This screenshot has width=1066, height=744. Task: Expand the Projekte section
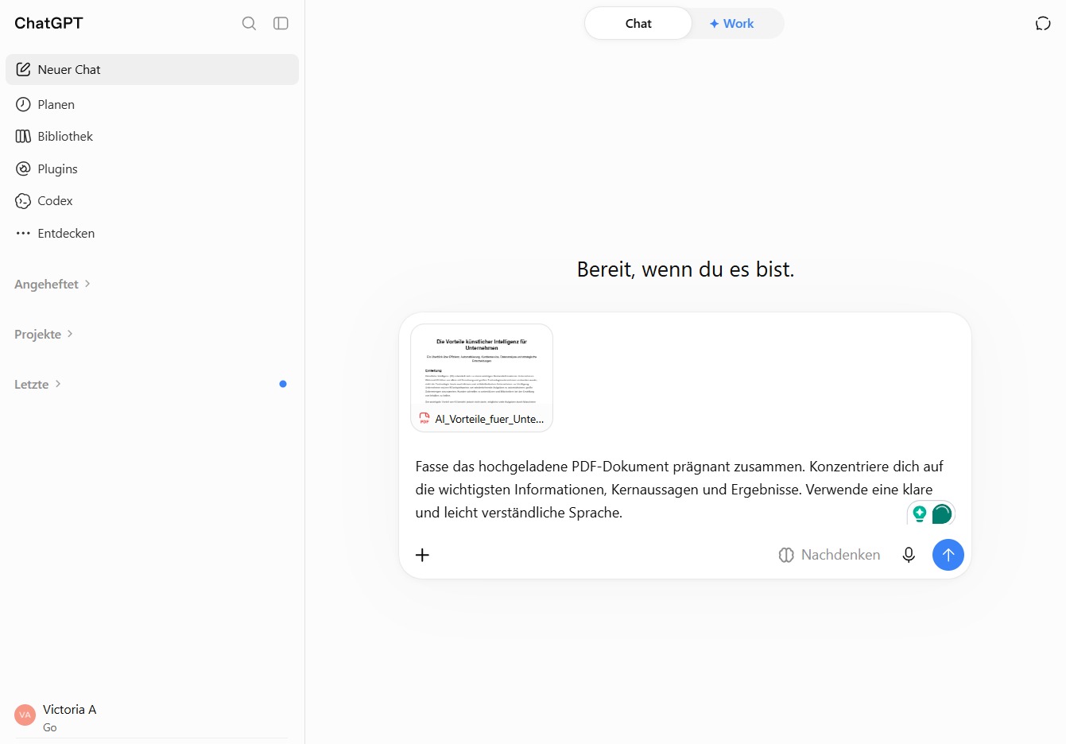coord(44,334)
